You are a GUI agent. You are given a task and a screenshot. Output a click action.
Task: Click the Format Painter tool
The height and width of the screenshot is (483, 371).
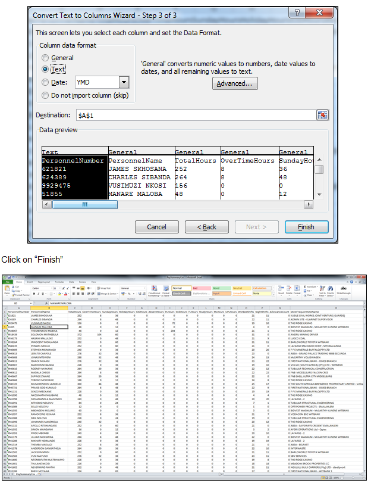[x=21, y=295]
